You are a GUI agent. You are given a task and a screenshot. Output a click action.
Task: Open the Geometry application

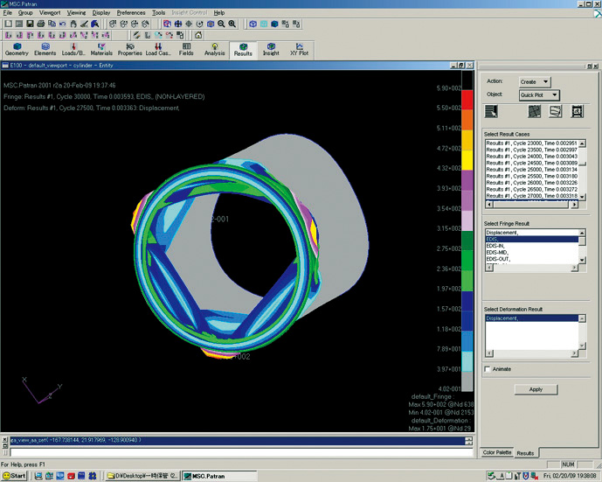pos(17,50)
